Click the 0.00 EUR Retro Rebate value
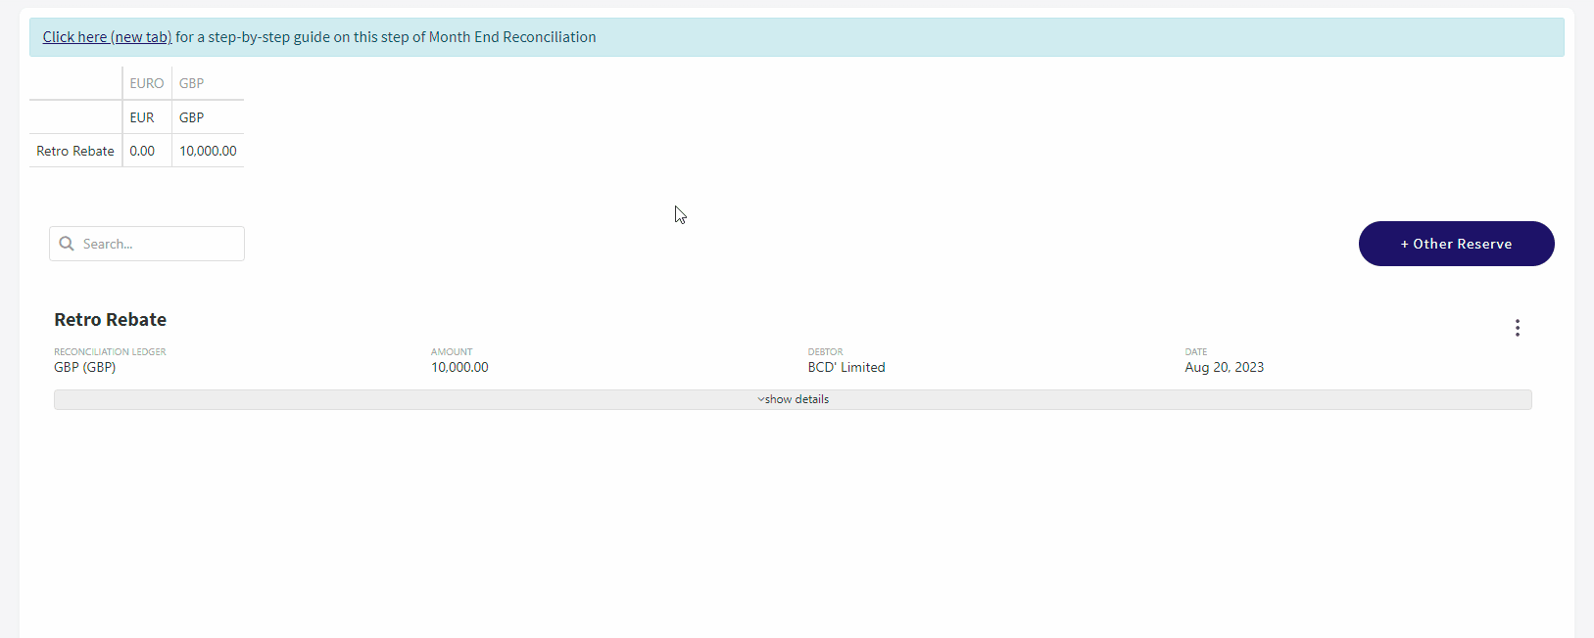The height and width of the screenshot is (638, 1594). coord(142,151)
